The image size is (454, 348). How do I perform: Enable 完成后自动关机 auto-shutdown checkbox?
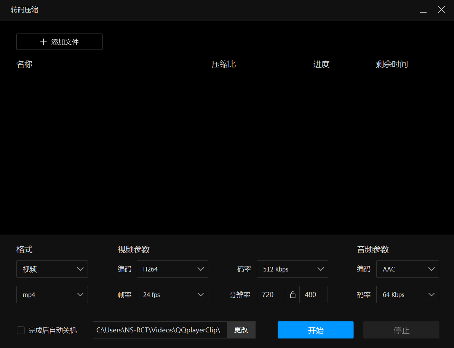(21, 330)
